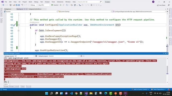Click the Save file toolbar icon

(x=16, y=5)
